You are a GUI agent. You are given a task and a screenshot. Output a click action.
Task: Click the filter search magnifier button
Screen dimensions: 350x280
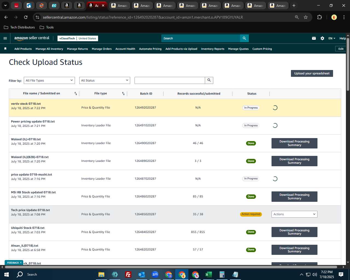pos(209,80)
